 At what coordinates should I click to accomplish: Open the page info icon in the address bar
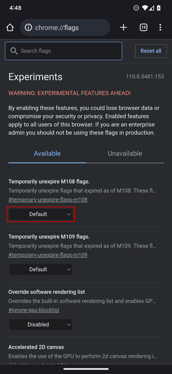[28, 27]
